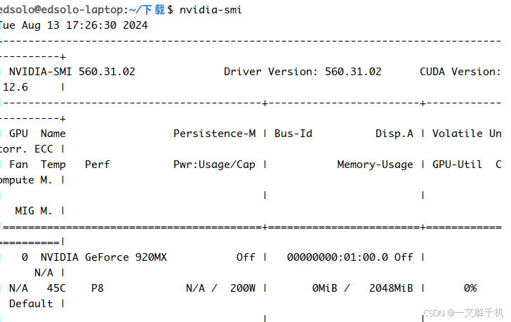Click the CUDA Version label

point(460,72)
